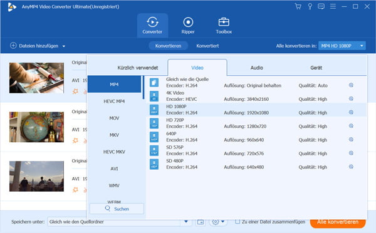
Task: Switch to Kürzlich verwendet tab
Action: (x=138, y=68)
